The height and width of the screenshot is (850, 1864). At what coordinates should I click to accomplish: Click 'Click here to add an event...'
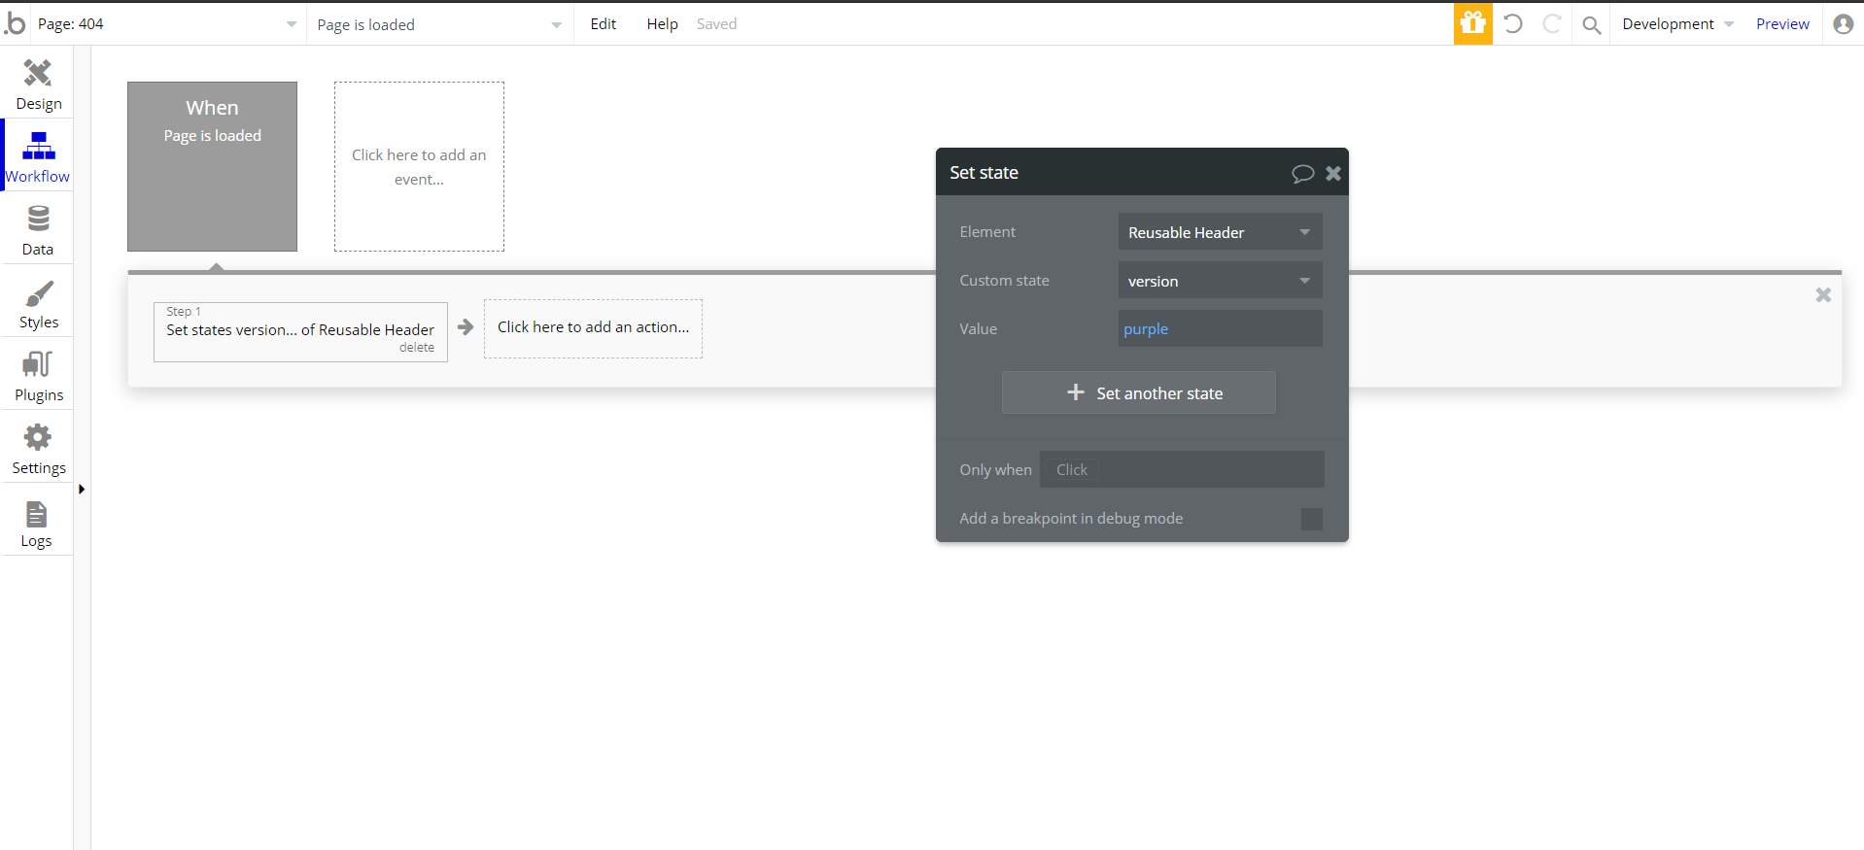(419, 166)
